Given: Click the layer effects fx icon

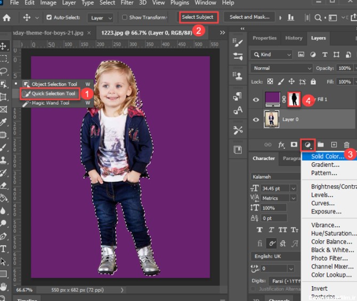Looking at the screenshot, I should (281, 144).
